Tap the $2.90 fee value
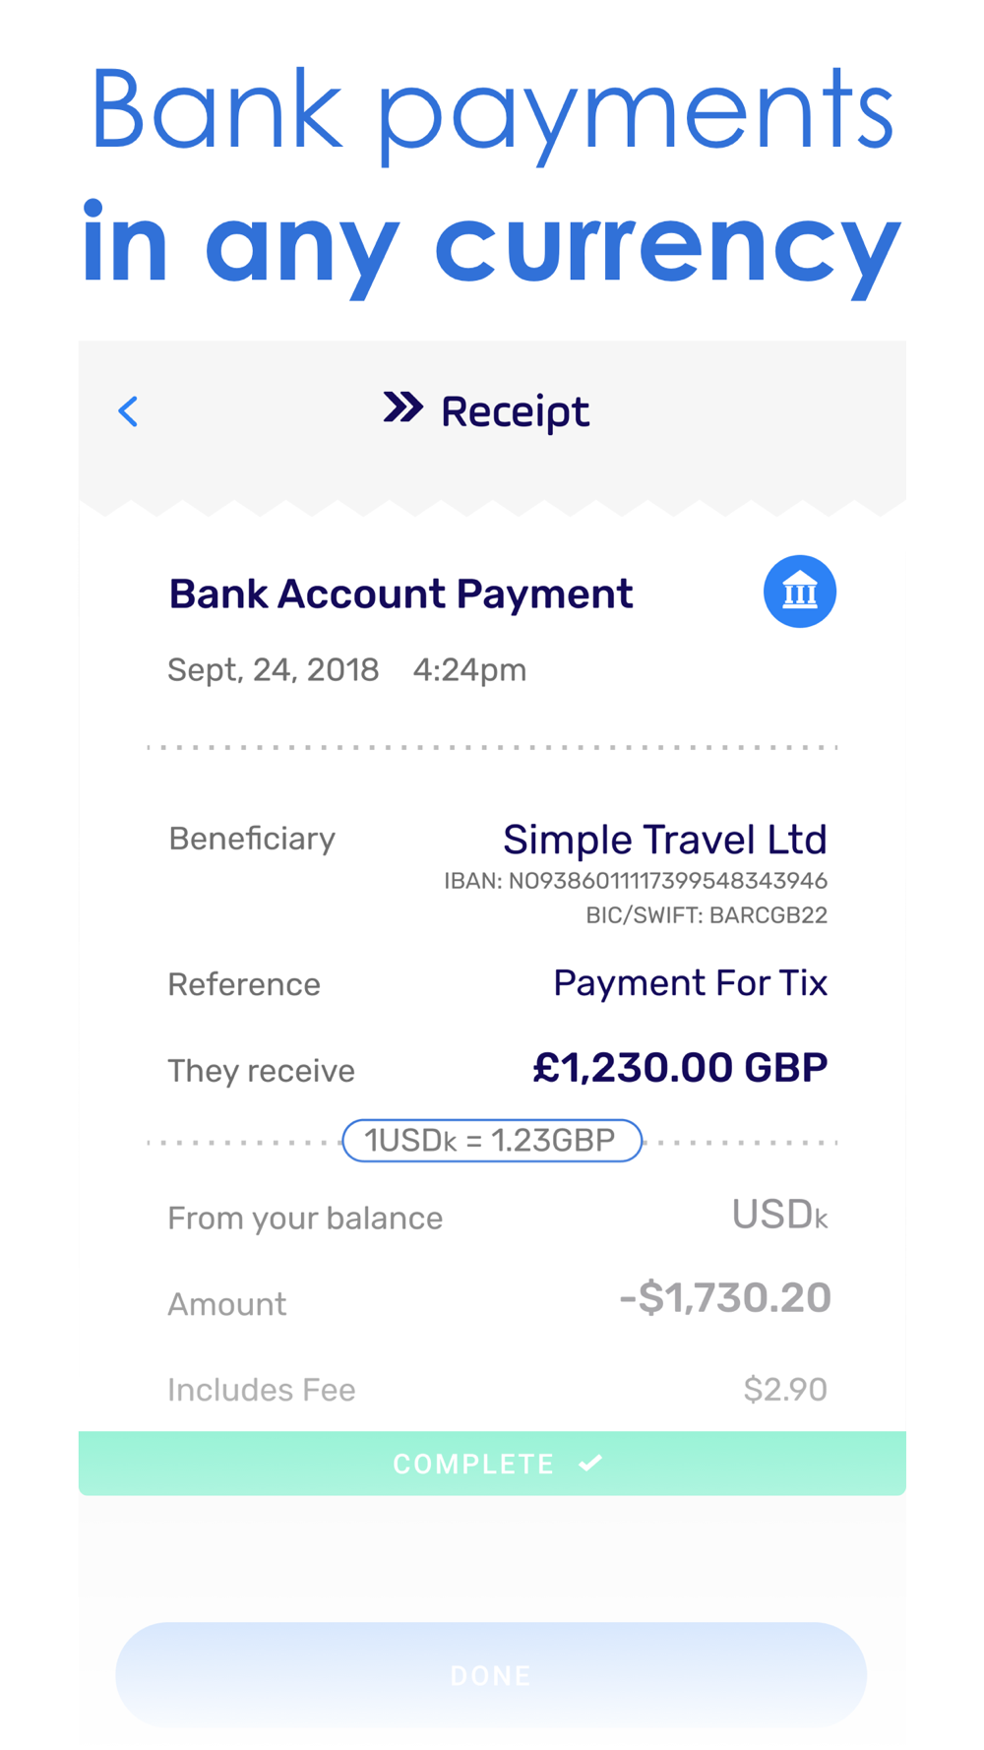This screenshot has height=1750, width=984. [785, 1390]
